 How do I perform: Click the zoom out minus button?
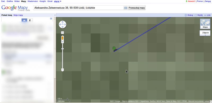(63, 70)
